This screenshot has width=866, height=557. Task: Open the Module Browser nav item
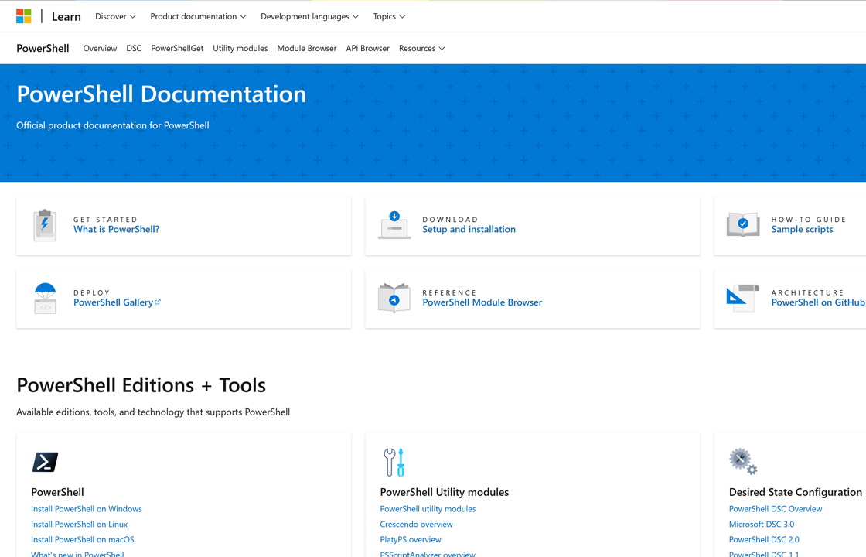click(x=306, y=49)
